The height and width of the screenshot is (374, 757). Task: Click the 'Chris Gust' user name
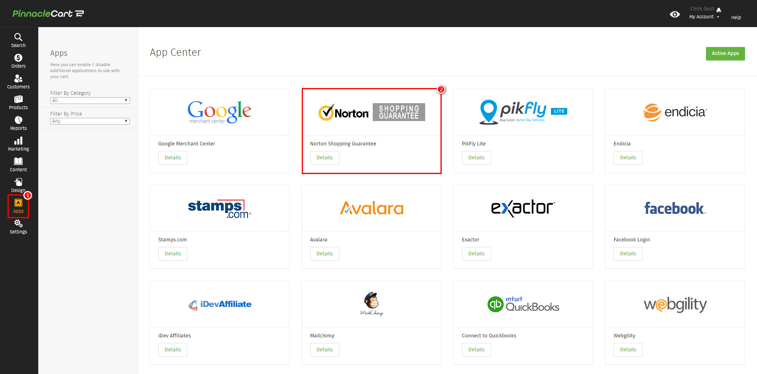coord(702,9)
